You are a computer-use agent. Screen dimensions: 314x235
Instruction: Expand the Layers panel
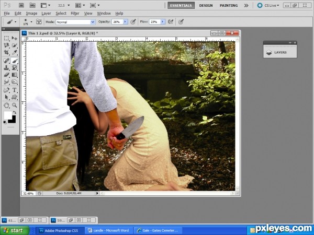pyautogui.click(x=280, y=52)
